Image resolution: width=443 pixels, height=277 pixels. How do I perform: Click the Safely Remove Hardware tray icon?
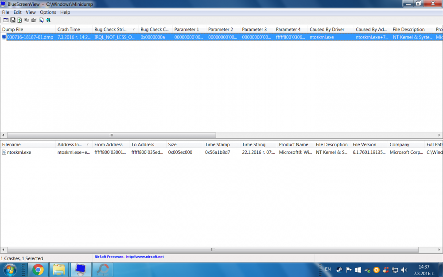click(367, 270)
